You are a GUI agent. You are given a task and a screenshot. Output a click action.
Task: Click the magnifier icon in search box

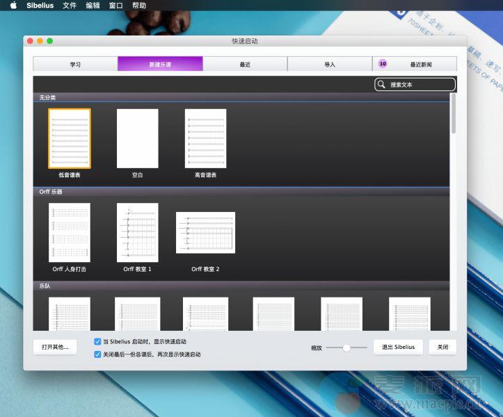tap(381, 85)
